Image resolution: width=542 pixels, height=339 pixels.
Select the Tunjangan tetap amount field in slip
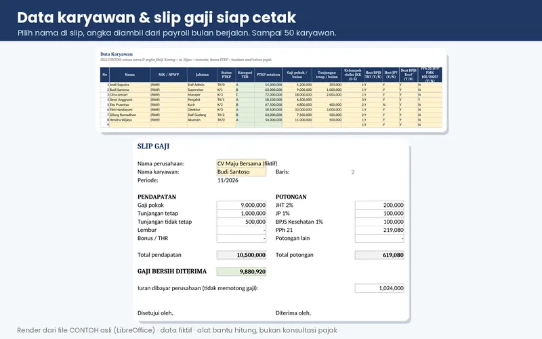pyautogui.click(x=241, y=214)
